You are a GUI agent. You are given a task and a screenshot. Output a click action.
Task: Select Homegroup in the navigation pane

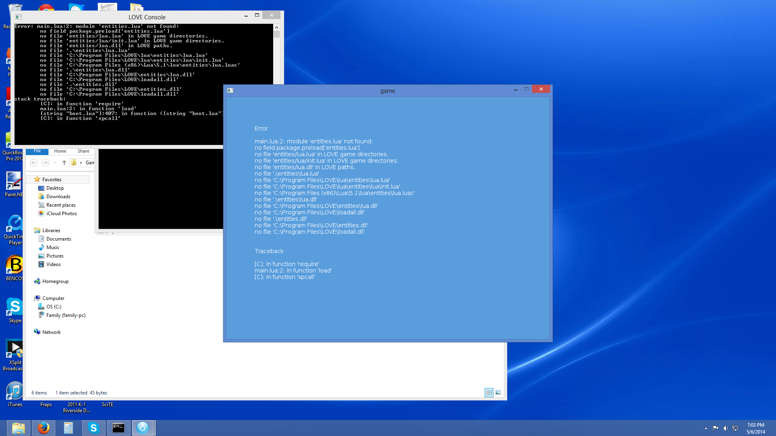(x=55, y=281)
